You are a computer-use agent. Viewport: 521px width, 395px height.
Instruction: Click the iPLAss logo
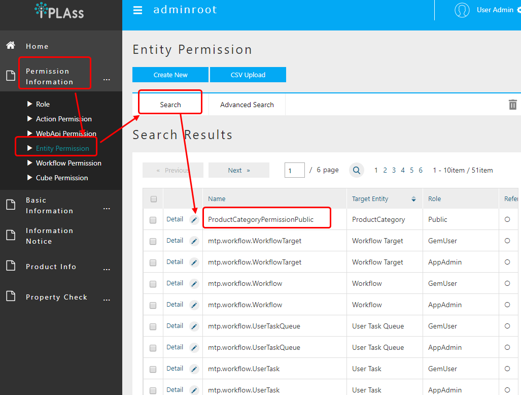coord(59,11)
